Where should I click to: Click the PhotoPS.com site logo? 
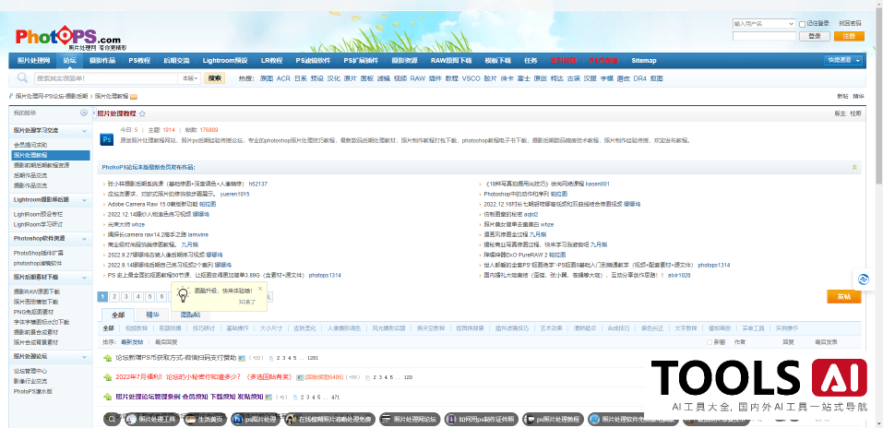click(68, 37)
